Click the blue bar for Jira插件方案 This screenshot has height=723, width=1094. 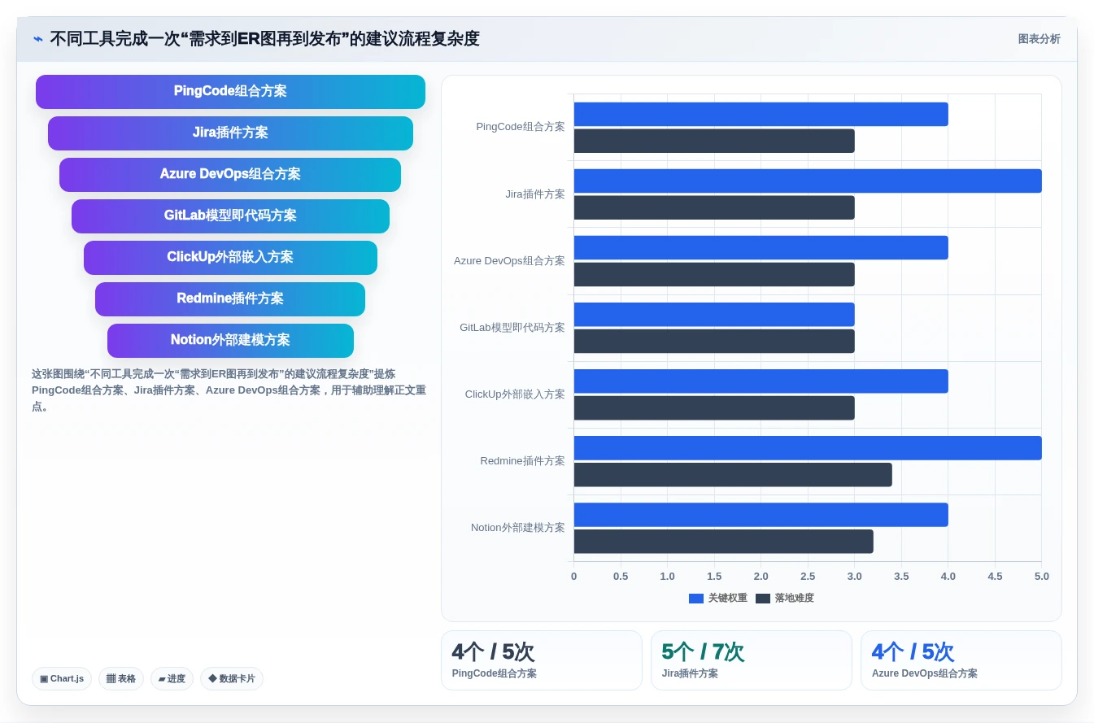[808, 181]
